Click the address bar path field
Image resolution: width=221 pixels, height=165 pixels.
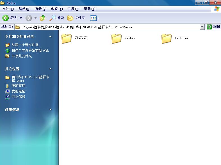coord(107,27)
